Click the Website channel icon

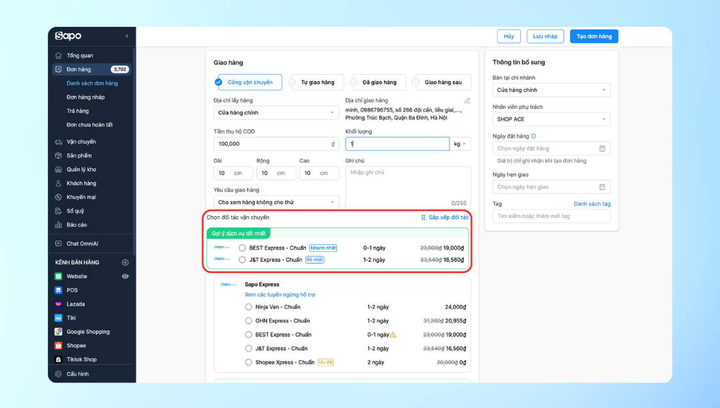click(58, 276)
